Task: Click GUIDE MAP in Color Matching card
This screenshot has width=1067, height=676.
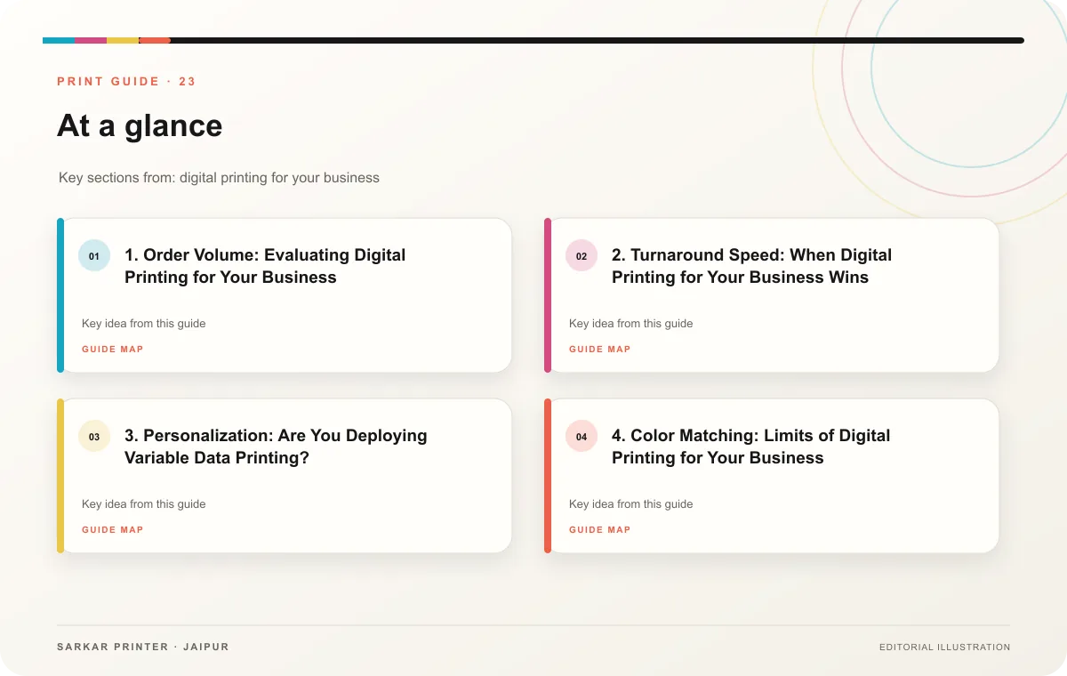Action: [x=600, y=530]
